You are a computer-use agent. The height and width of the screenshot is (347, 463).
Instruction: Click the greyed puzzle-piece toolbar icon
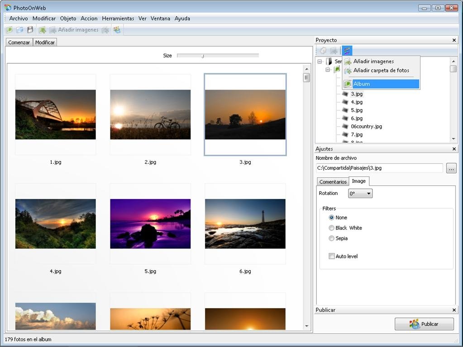tap(105, 30)
